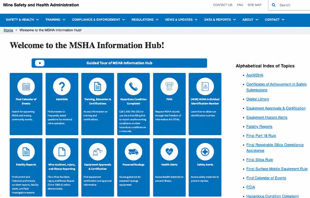Image resolution: width=310 pixels, height=198 pixels.
Task: Click the Safety Alerts card title
Action: pos(205,165)
